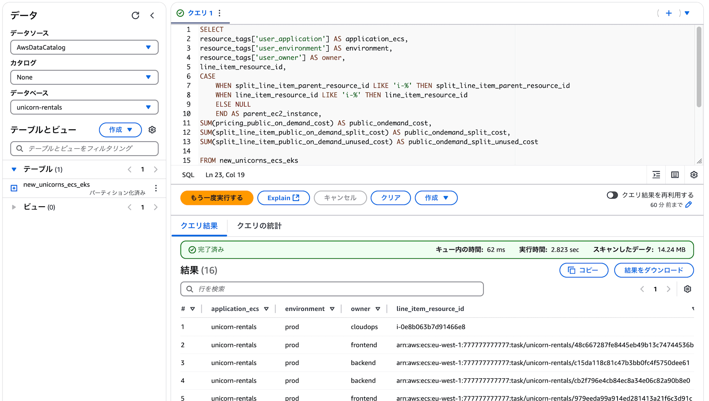The width and height of the screenshot is (709, 401).
Task: Click CASE keyword on line 6
Action: (x=208, y=76)
